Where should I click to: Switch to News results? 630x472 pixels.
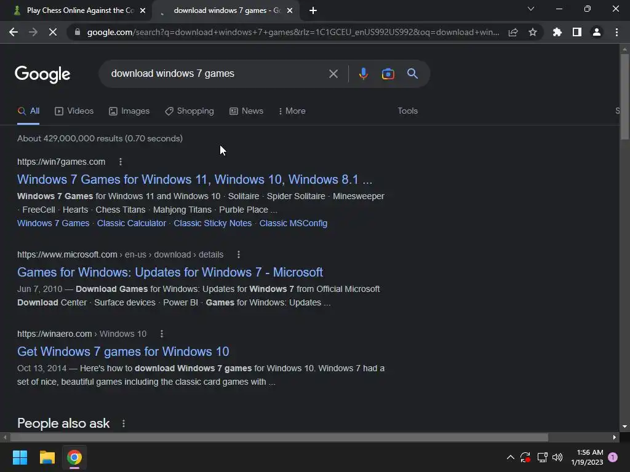tap(246, 111)
